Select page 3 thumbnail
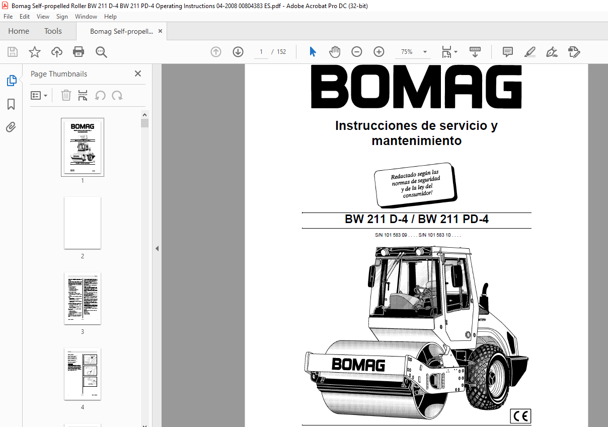The height and width of the screenshot is (427, 608). click(x=83, y=299)
